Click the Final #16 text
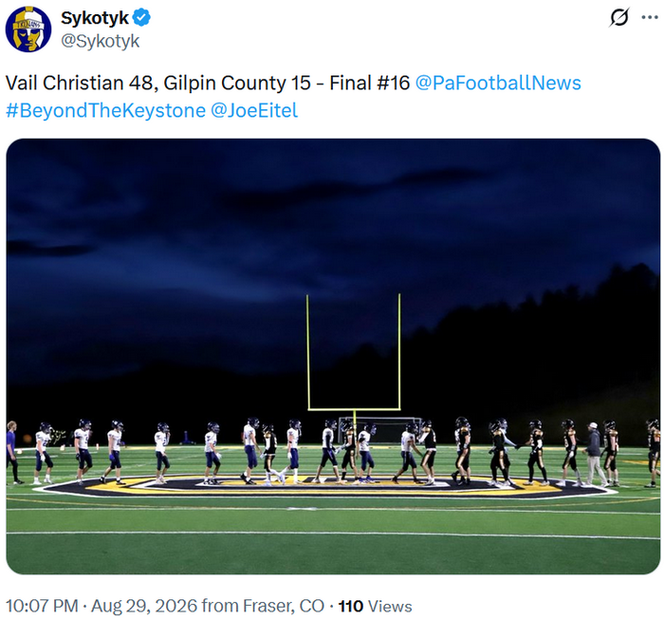Viewport: 664px width, 619px height. (370, 83)
